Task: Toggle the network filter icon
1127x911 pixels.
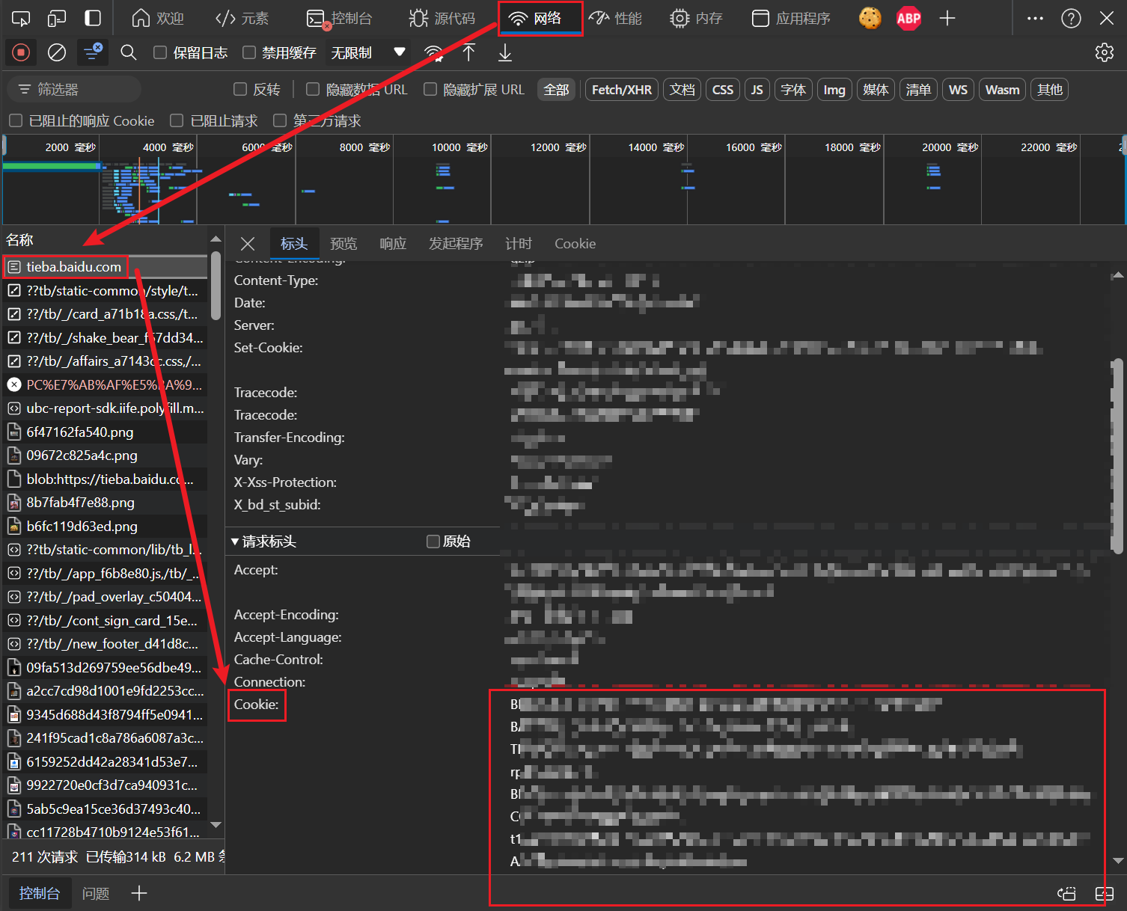Action: (92, 52)
